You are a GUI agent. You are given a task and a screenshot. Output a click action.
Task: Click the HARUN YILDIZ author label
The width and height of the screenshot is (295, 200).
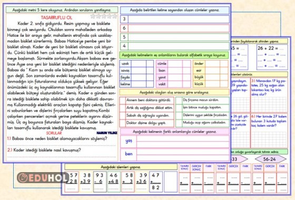(107, 133)
